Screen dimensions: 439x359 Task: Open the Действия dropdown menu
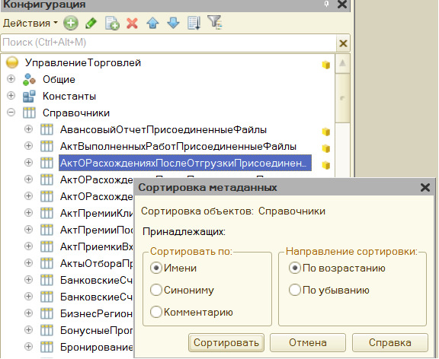(30, 23)
